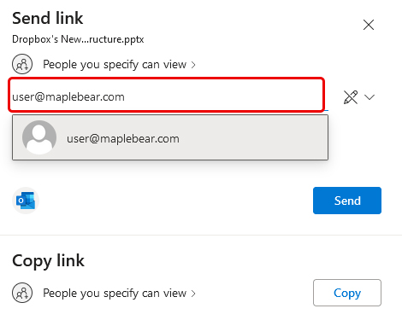Click the Dropbox's New...ructure.pptx file name
Image resolution: width=402 pixels, height=326 pixels.
[x=78, y=39]
